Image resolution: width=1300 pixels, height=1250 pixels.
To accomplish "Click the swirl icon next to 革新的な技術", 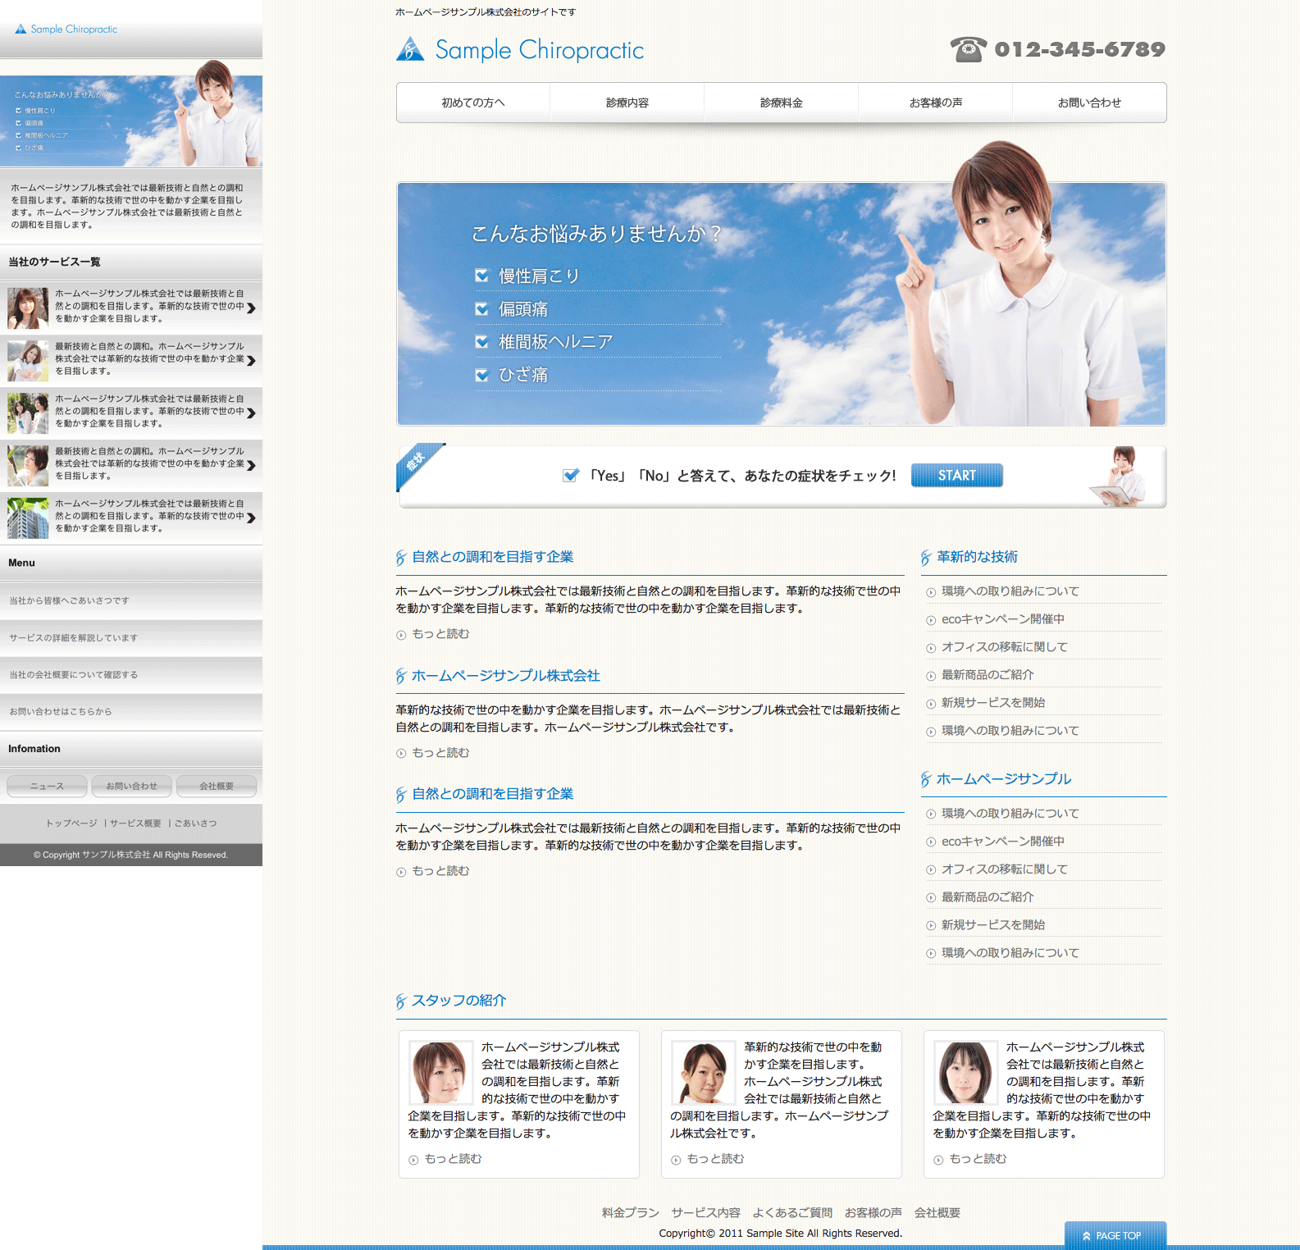I will tap(926, 558).
